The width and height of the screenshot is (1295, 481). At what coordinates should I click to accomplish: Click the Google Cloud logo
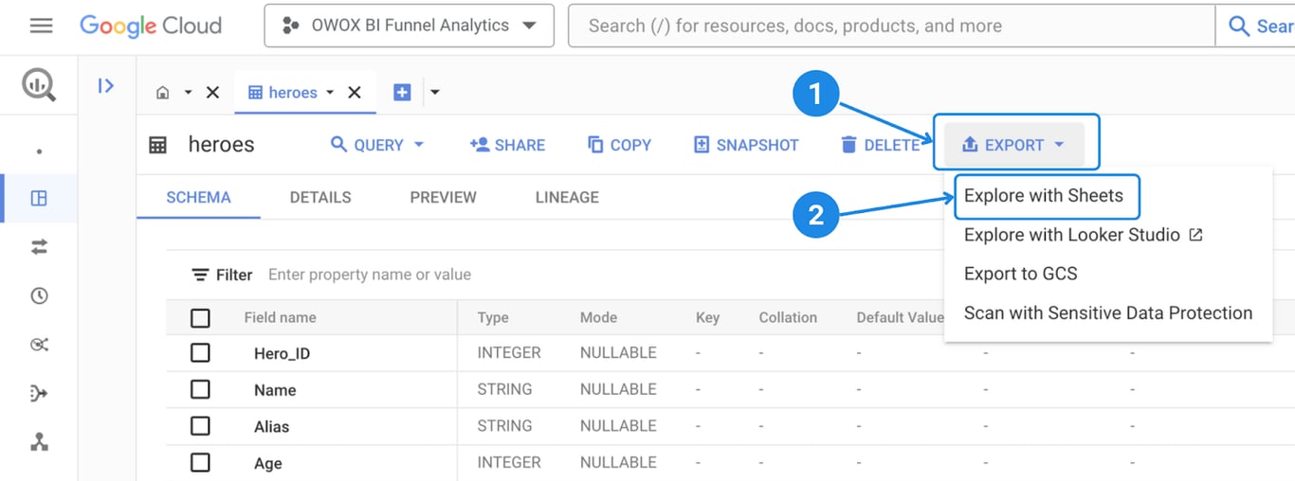tap(151, 26)
